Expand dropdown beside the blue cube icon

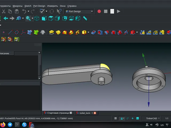(x=23, y=18)
